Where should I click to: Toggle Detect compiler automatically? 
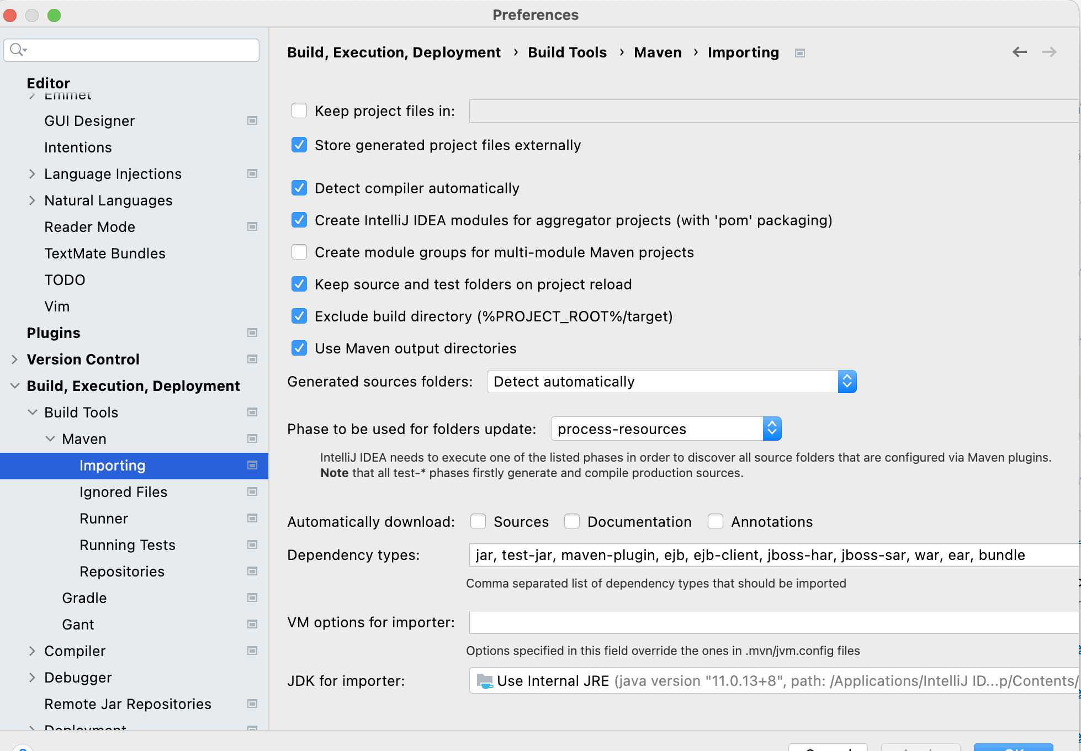299,188
